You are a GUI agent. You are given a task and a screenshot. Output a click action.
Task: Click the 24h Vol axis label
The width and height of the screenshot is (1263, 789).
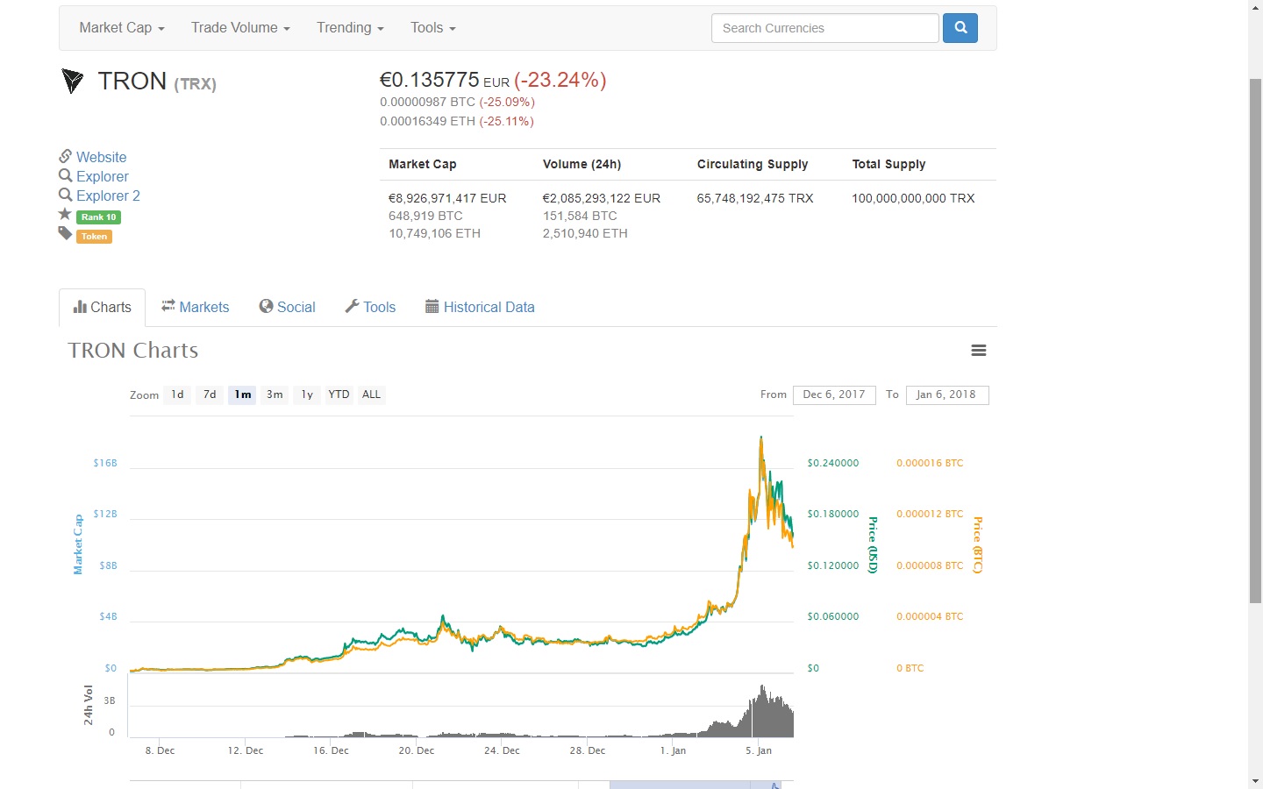89,705
